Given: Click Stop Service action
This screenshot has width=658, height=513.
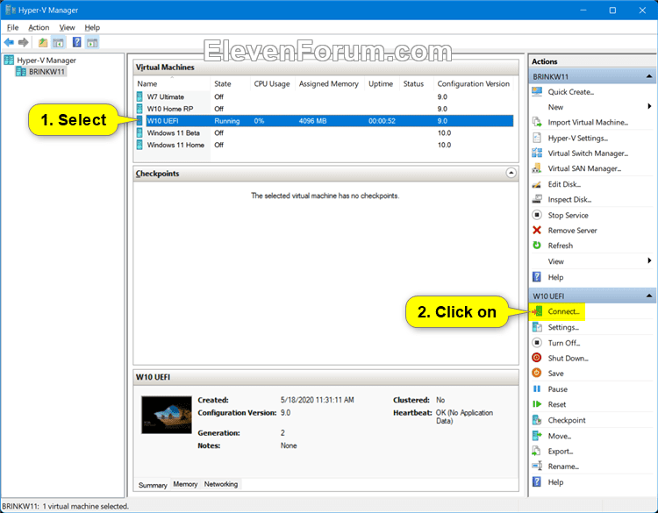Looking at the screenshot, I should click(x=568, y=215).
